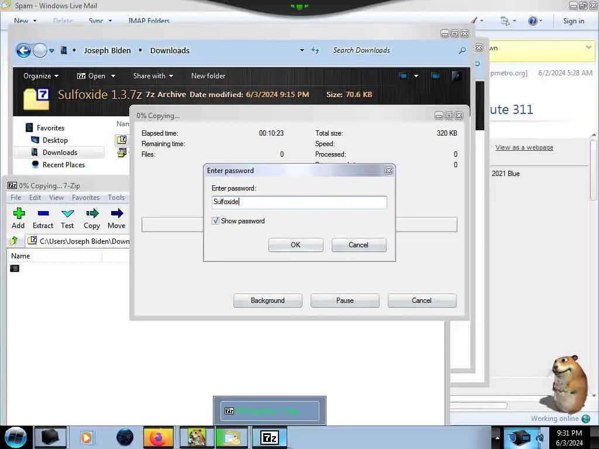Viewport: 599px width, 449px height.
Task: Expand the yellow info bar chevron
Action: tap(588, 47)
